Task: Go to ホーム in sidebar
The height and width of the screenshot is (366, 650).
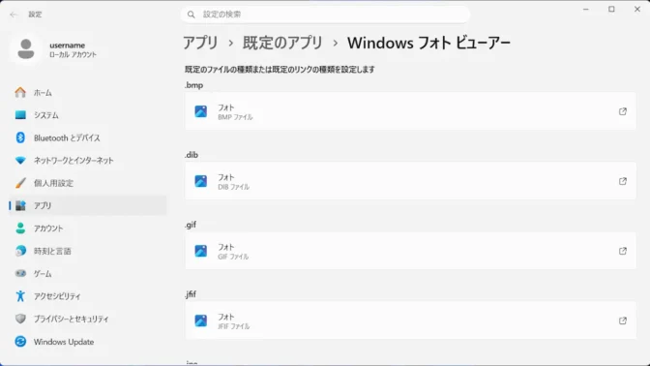Action: 43,93
